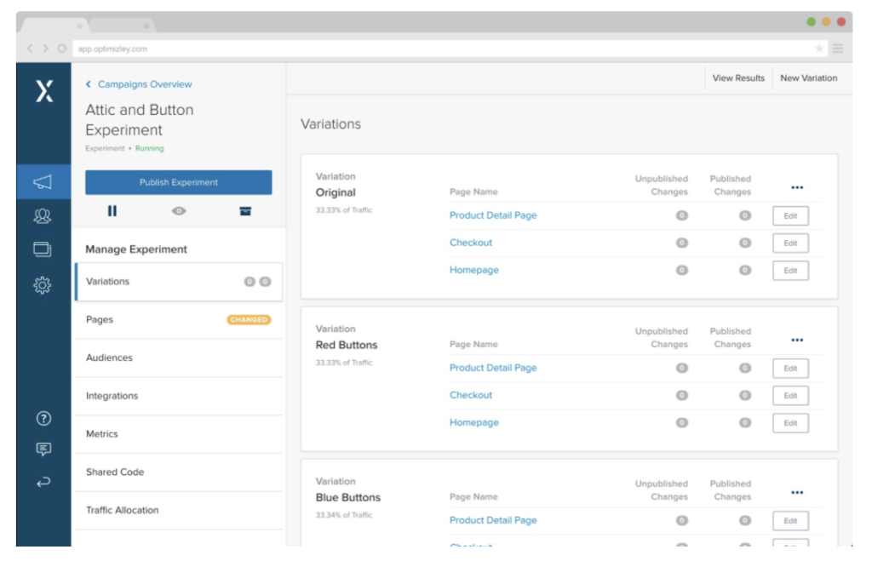Open more options for Blue Buttons variation
This screenshot has width=872, height=561.
click(797, 493)
